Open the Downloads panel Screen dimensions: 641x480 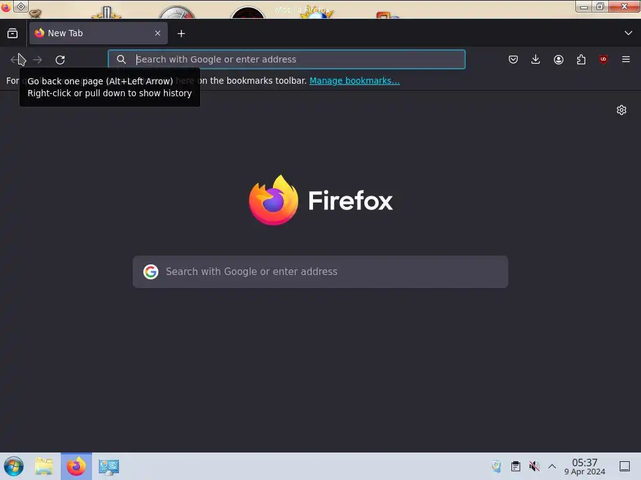[536, 59]
